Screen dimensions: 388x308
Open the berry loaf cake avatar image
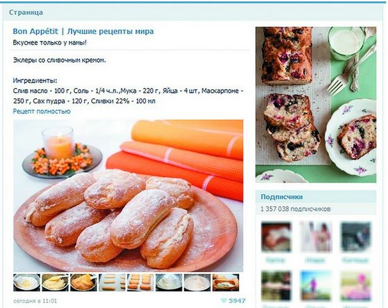point(315,105)
